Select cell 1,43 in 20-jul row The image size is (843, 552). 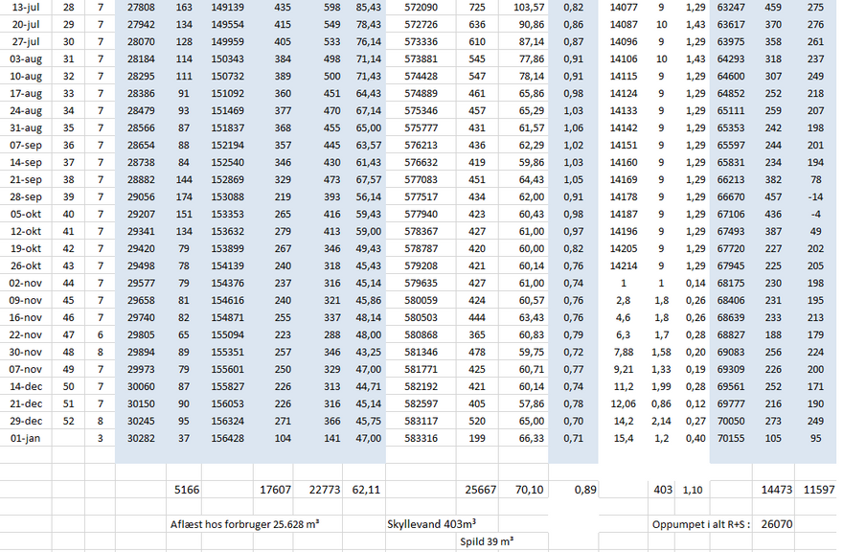(x=695, y=25)
